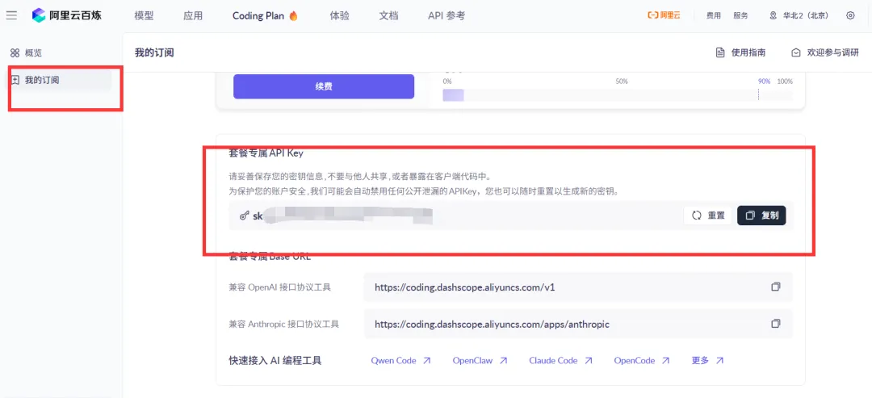Click the apps/anthropic base URL text
Image resolution: width=872 pixels, height=398 pixels.
pyautogui.click(x=493, y=324)
